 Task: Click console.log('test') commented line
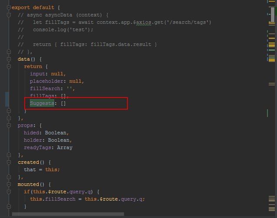[x=63, y=29]
